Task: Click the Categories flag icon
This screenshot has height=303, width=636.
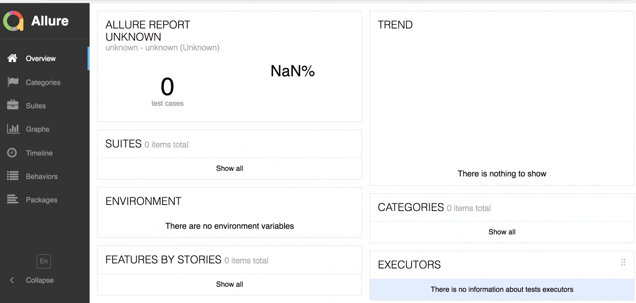Action: tap(13, 82)
